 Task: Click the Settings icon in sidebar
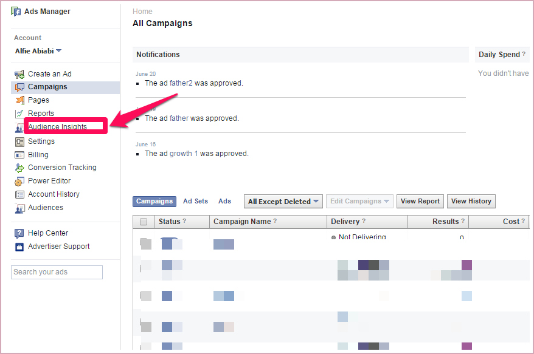pos(19,141)
